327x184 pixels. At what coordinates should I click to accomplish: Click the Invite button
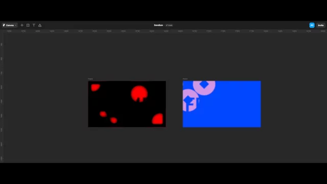321,25
